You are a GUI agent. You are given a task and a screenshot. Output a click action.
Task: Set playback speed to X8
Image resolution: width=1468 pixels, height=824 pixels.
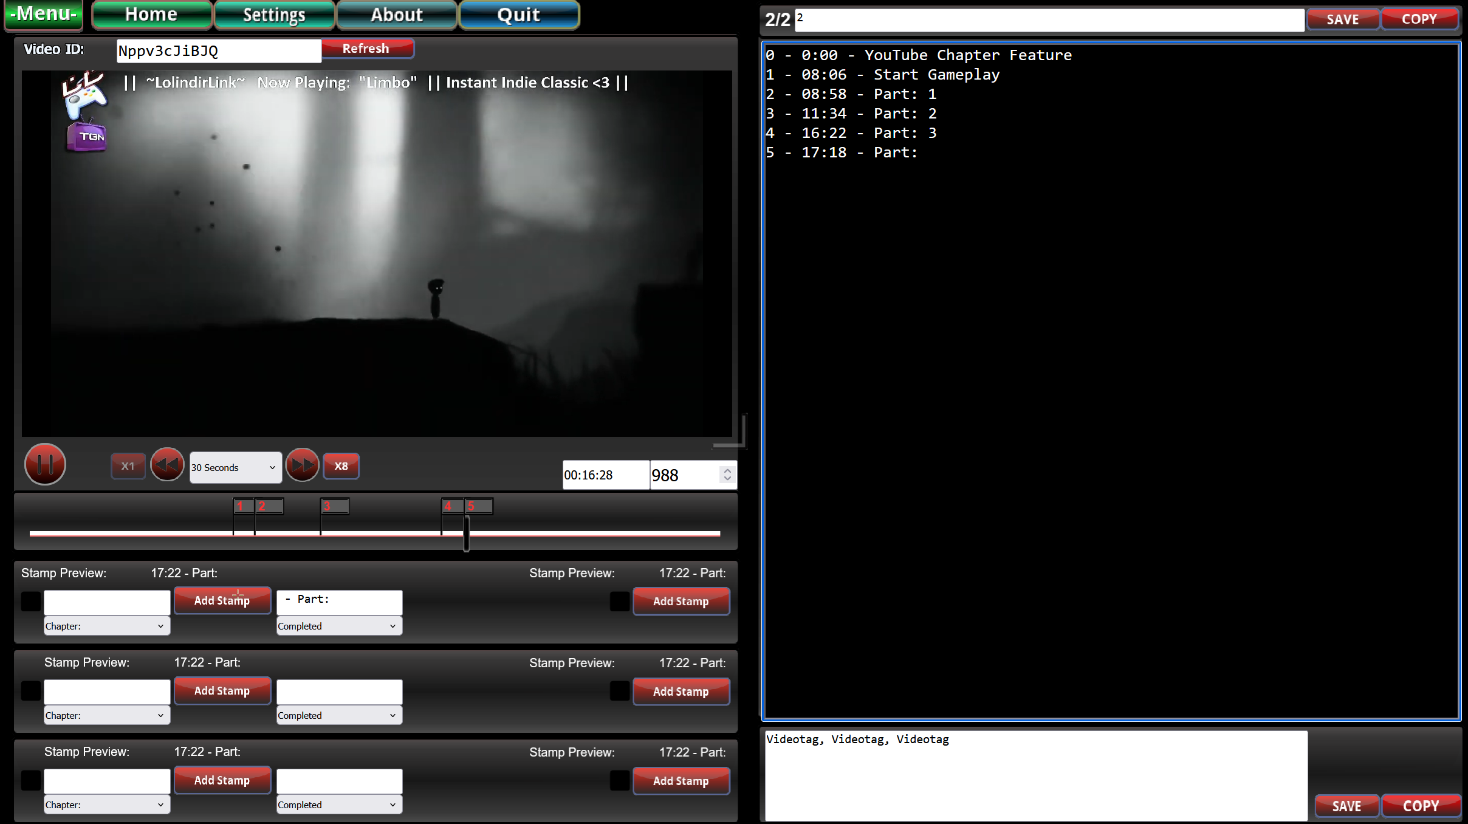[x=341, y=466]
